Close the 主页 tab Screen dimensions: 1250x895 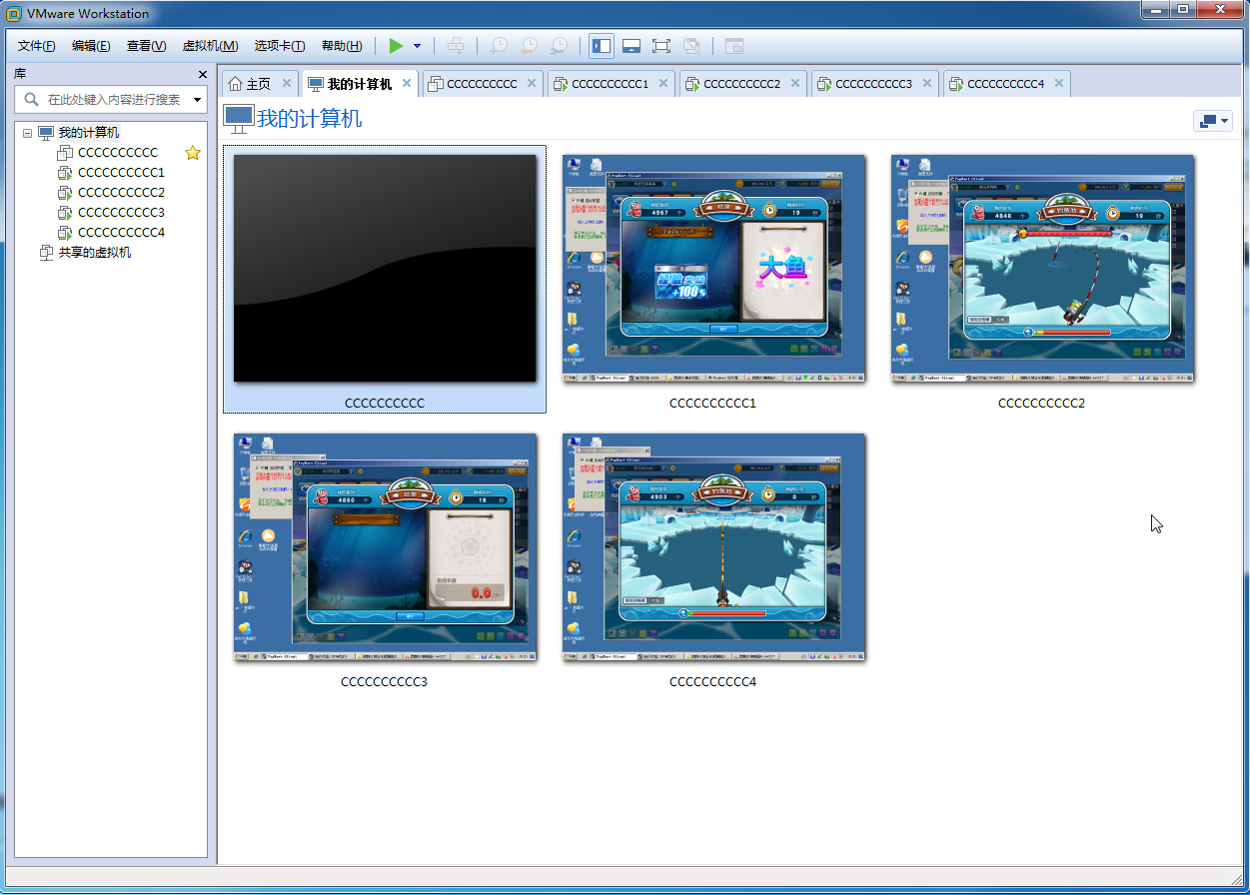(287, 83)
